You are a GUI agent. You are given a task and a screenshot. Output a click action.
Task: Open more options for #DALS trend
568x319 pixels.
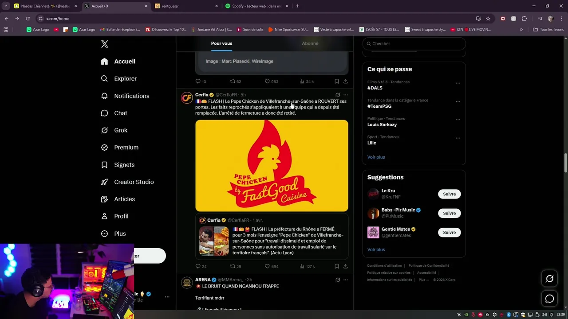coord(458,83)
